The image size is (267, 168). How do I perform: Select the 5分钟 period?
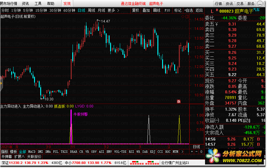[x=28, y=10]
